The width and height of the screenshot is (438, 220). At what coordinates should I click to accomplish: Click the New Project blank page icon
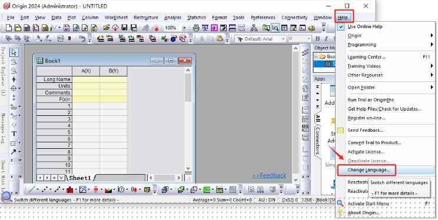coord(9,28)
